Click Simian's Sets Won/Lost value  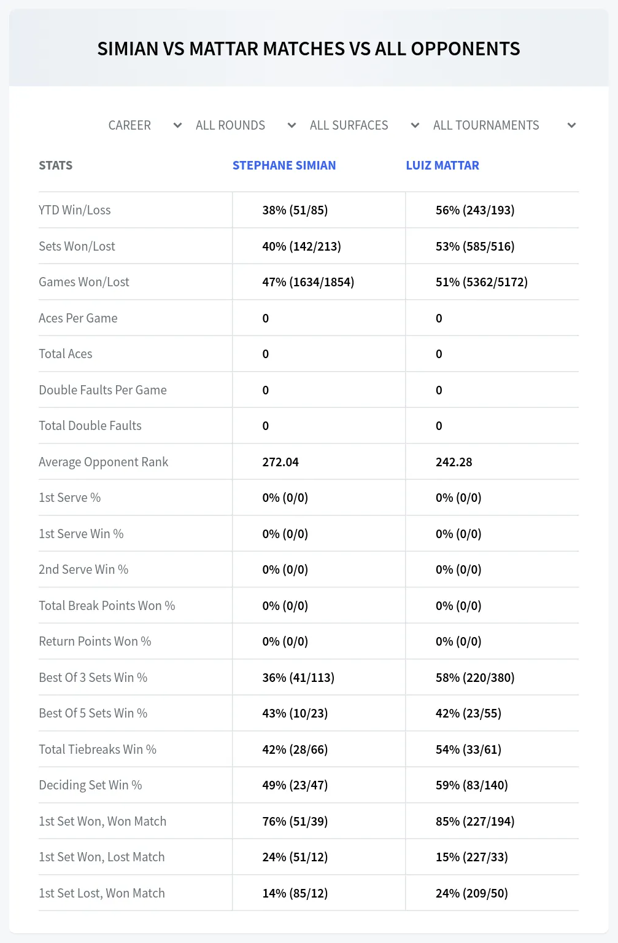click(x=301, y=246)
